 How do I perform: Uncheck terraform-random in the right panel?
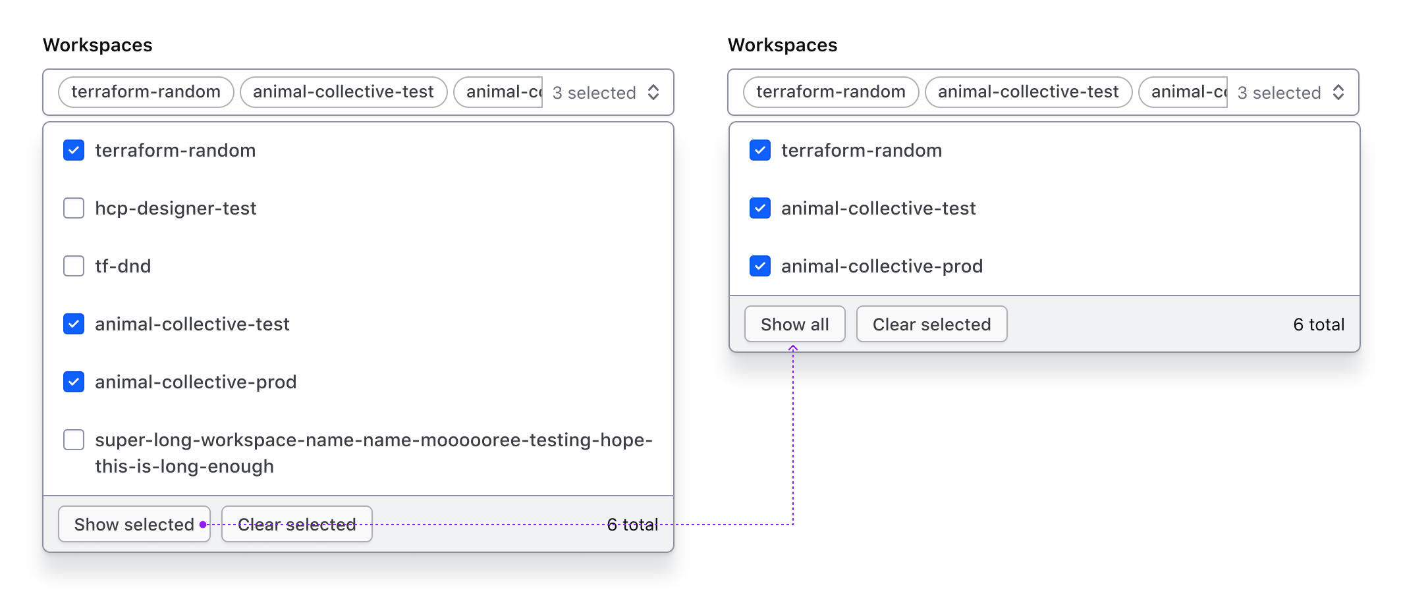pyautogui.click(x=759, y=150)
